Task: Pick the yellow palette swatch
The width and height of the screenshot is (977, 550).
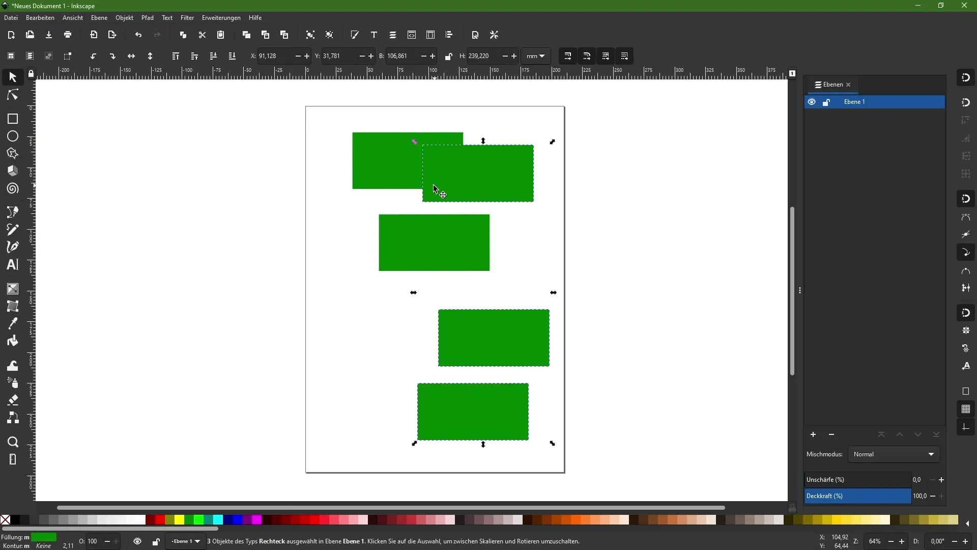Action: click(180, 520)
